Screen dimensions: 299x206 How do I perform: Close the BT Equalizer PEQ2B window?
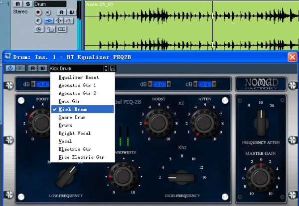tap(293, 57)
